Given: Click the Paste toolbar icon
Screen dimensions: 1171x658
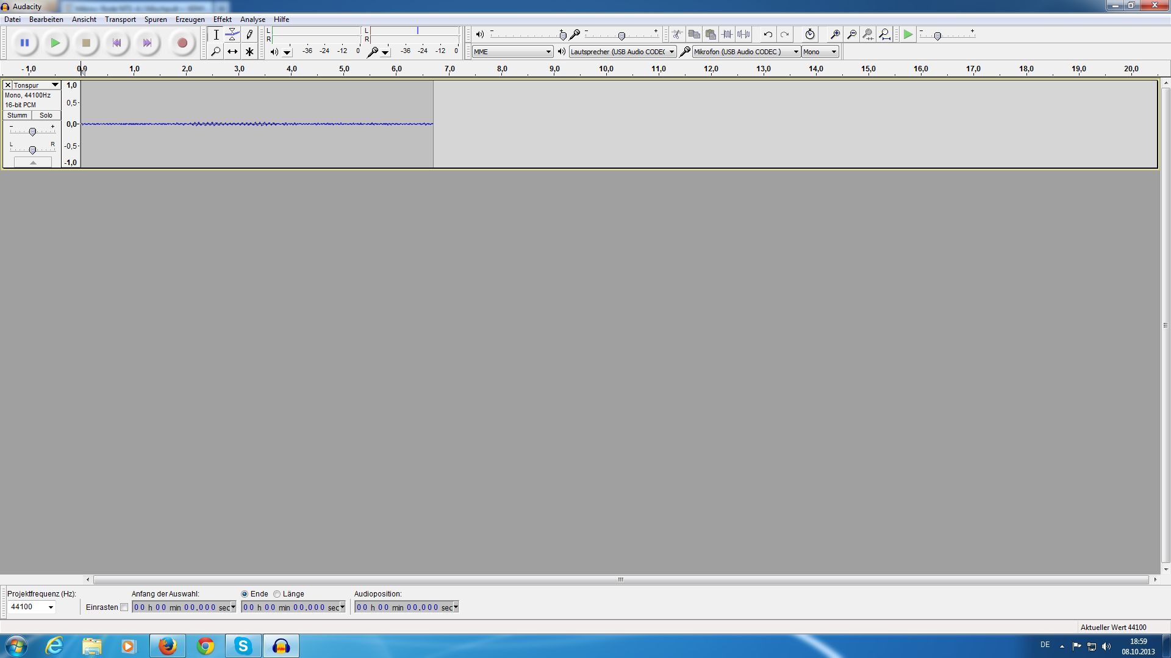Looking at the screenshot, I should (711, 35).
